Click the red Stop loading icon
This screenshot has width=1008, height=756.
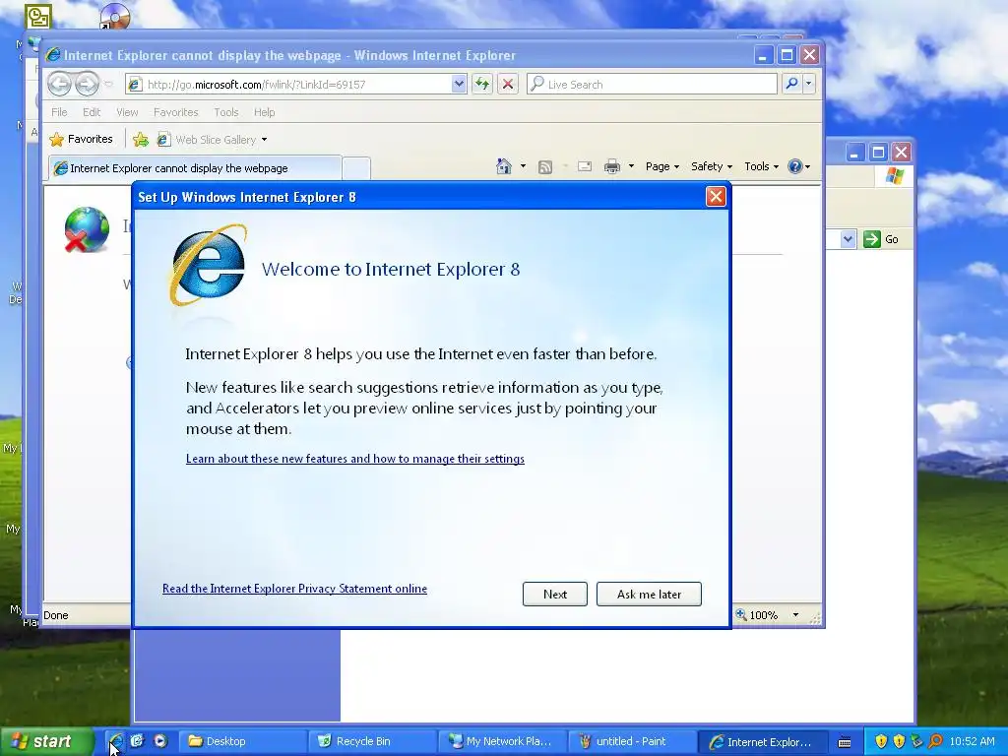point(508,84)
